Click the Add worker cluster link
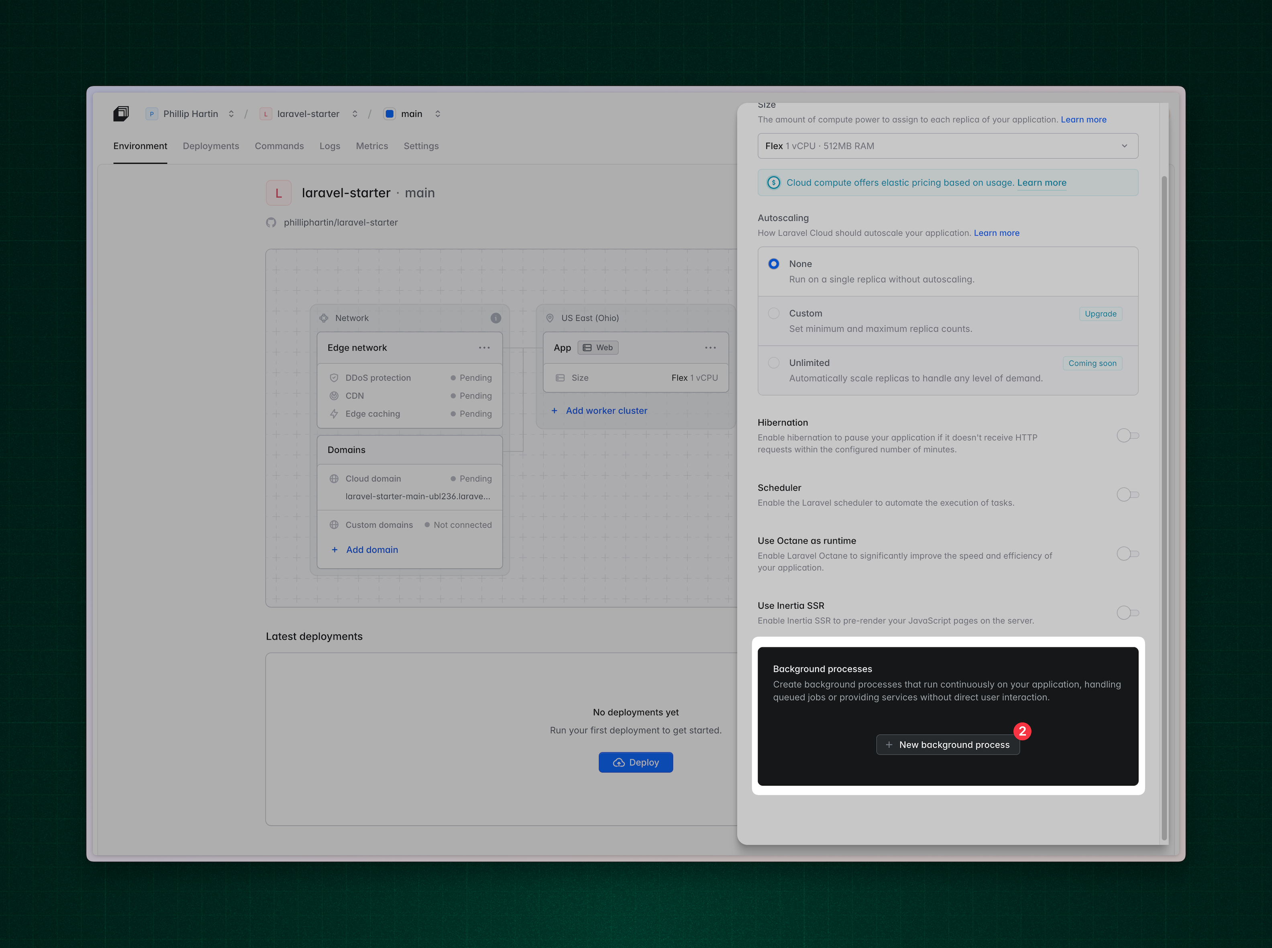 tap(606, 411)
